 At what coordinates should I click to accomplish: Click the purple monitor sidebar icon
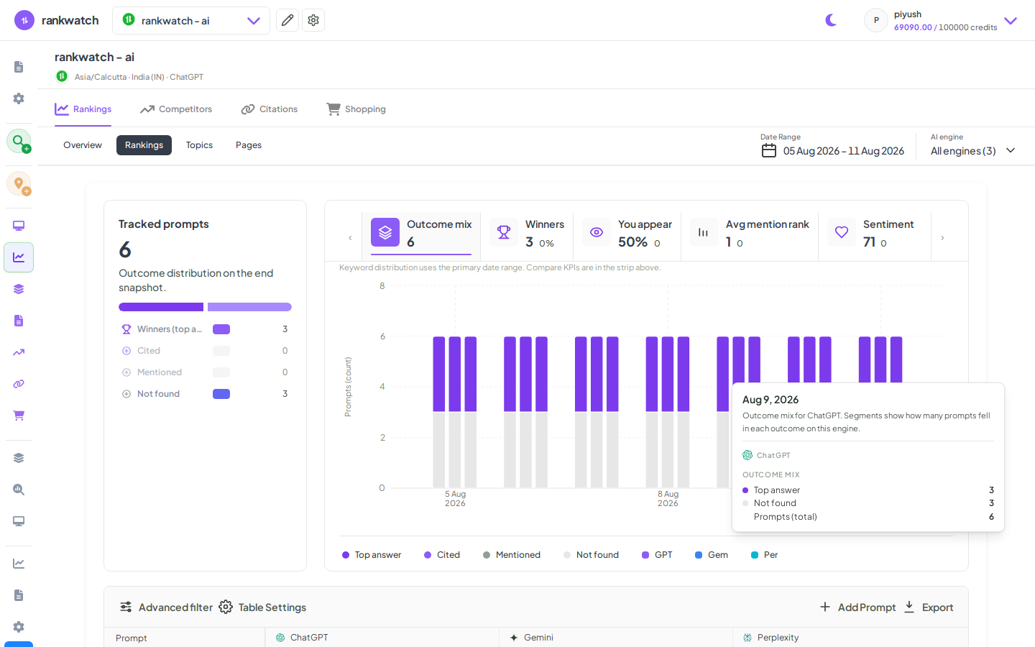click(19, 226)
